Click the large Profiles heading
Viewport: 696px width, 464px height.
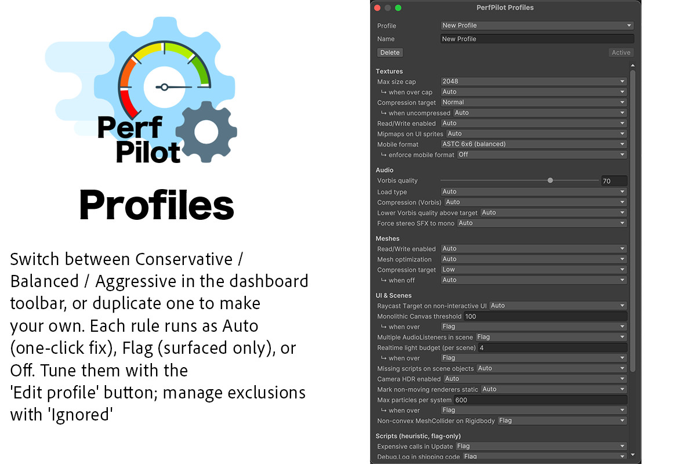157,205
